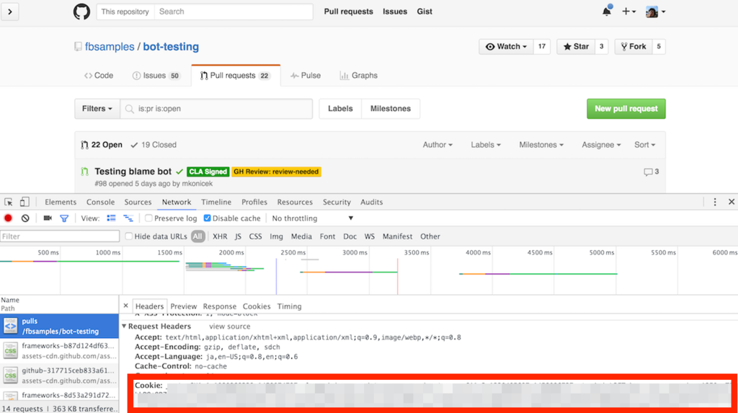
Task: Click the open pull request icon beside Testing blame bot
Action: 85,172
